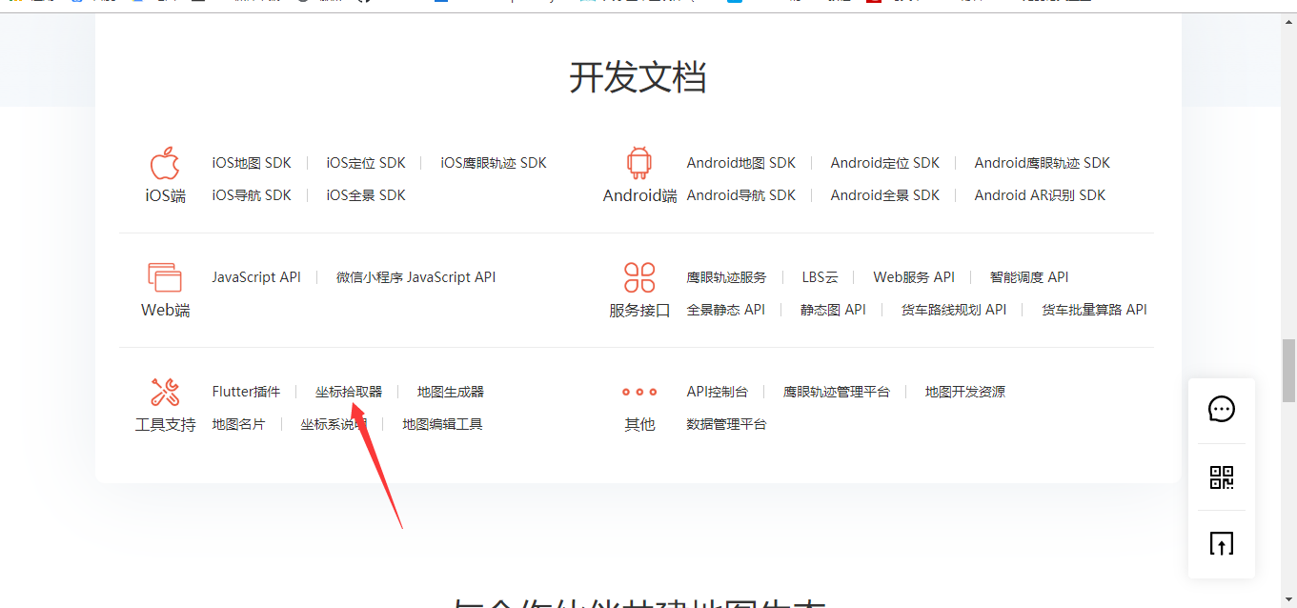Open iOS全景 SDK link
This screenshot has width=1297, height=608.
(366, 195)
